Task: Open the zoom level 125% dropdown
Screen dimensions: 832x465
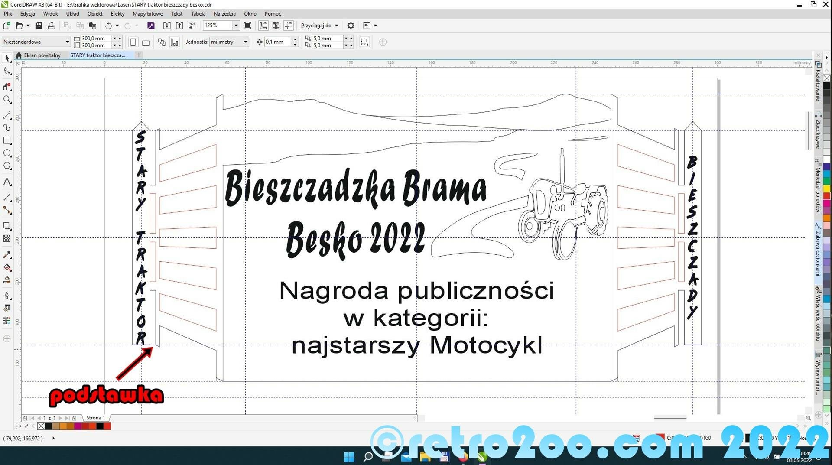Action: (236, 26)
